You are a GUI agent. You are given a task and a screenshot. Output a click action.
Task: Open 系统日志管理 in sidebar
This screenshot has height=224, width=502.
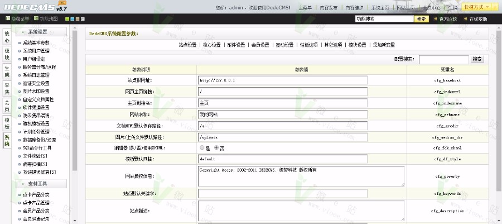pyautogui.click(x=36, y=75)
